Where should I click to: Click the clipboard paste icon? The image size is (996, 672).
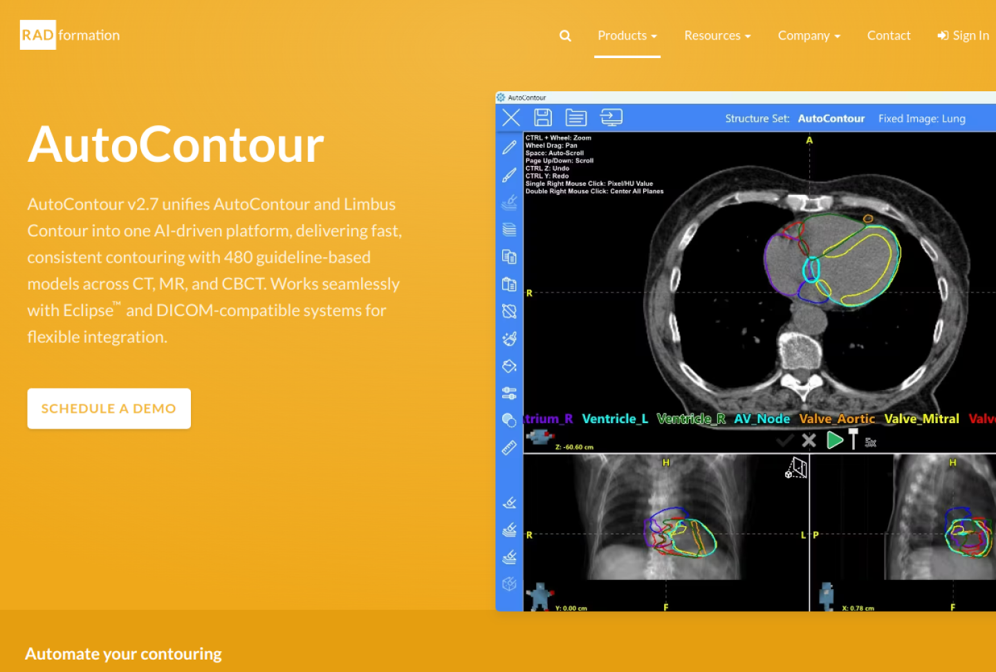509,284
